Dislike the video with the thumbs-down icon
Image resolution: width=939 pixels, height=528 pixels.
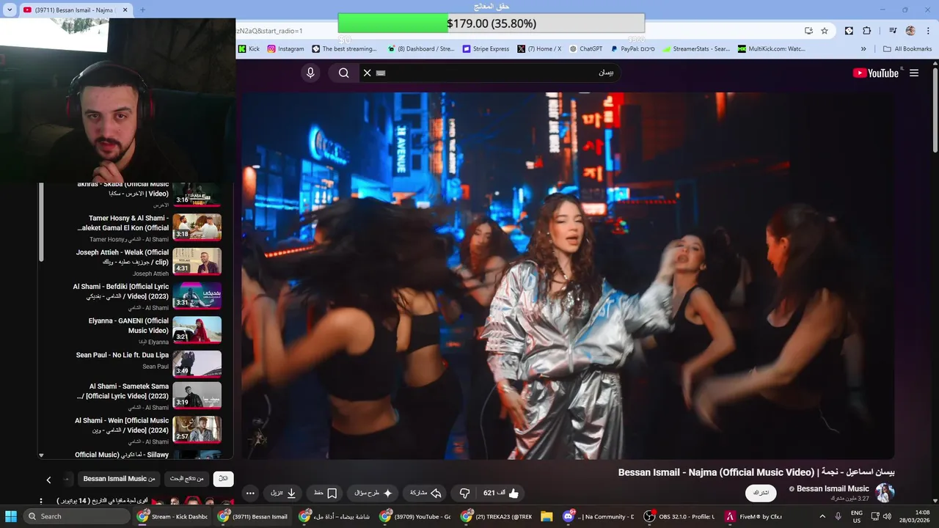click(464, 494)
